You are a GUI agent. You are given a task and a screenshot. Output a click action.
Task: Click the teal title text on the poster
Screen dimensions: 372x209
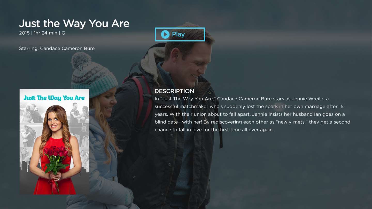54,98
